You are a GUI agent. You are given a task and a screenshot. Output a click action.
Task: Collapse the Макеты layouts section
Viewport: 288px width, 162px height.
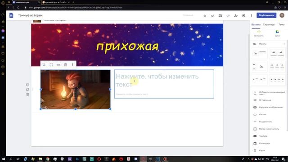tap(284, 44)
